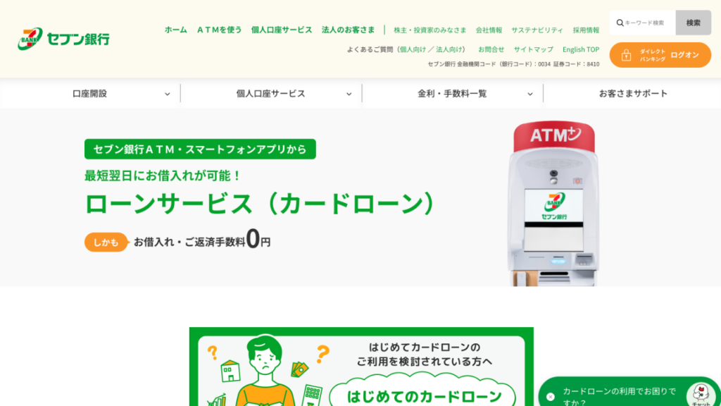
Task: Click the 検索 search button
Action: [x=694, y=23]
